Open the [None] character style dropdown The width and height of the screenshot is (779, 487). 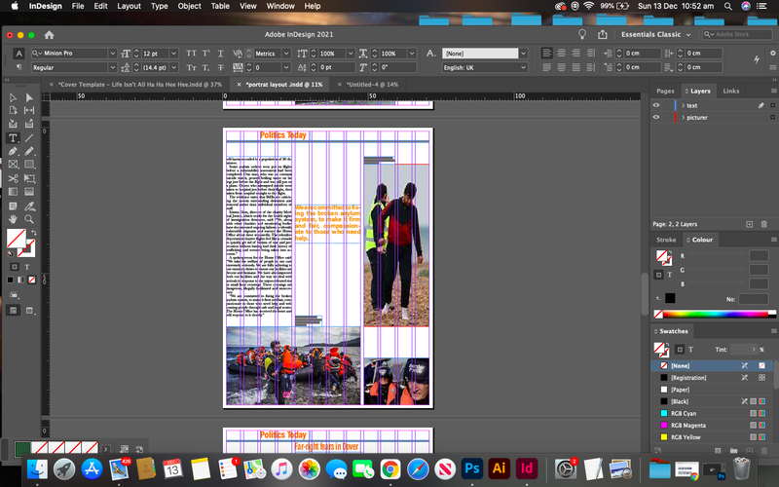click(x=523, y=54)
